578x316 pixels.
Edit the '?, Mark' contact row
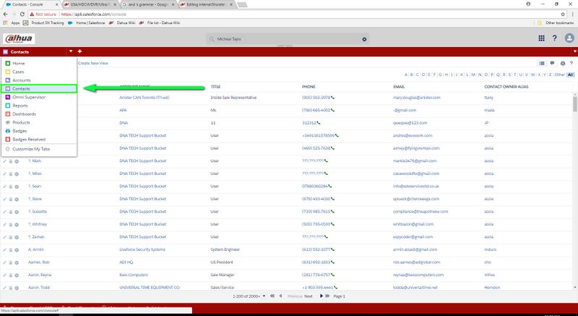pyautogui.click(x=5, y=161)
